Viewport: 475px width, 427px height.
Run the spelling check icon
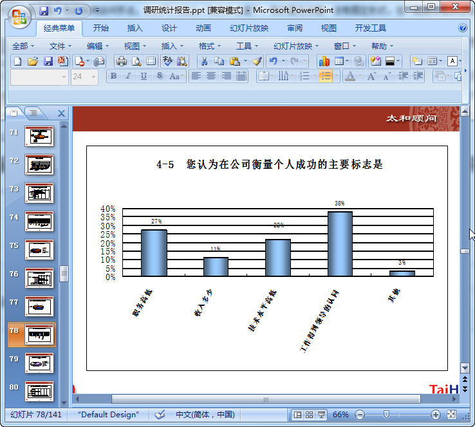167,61
